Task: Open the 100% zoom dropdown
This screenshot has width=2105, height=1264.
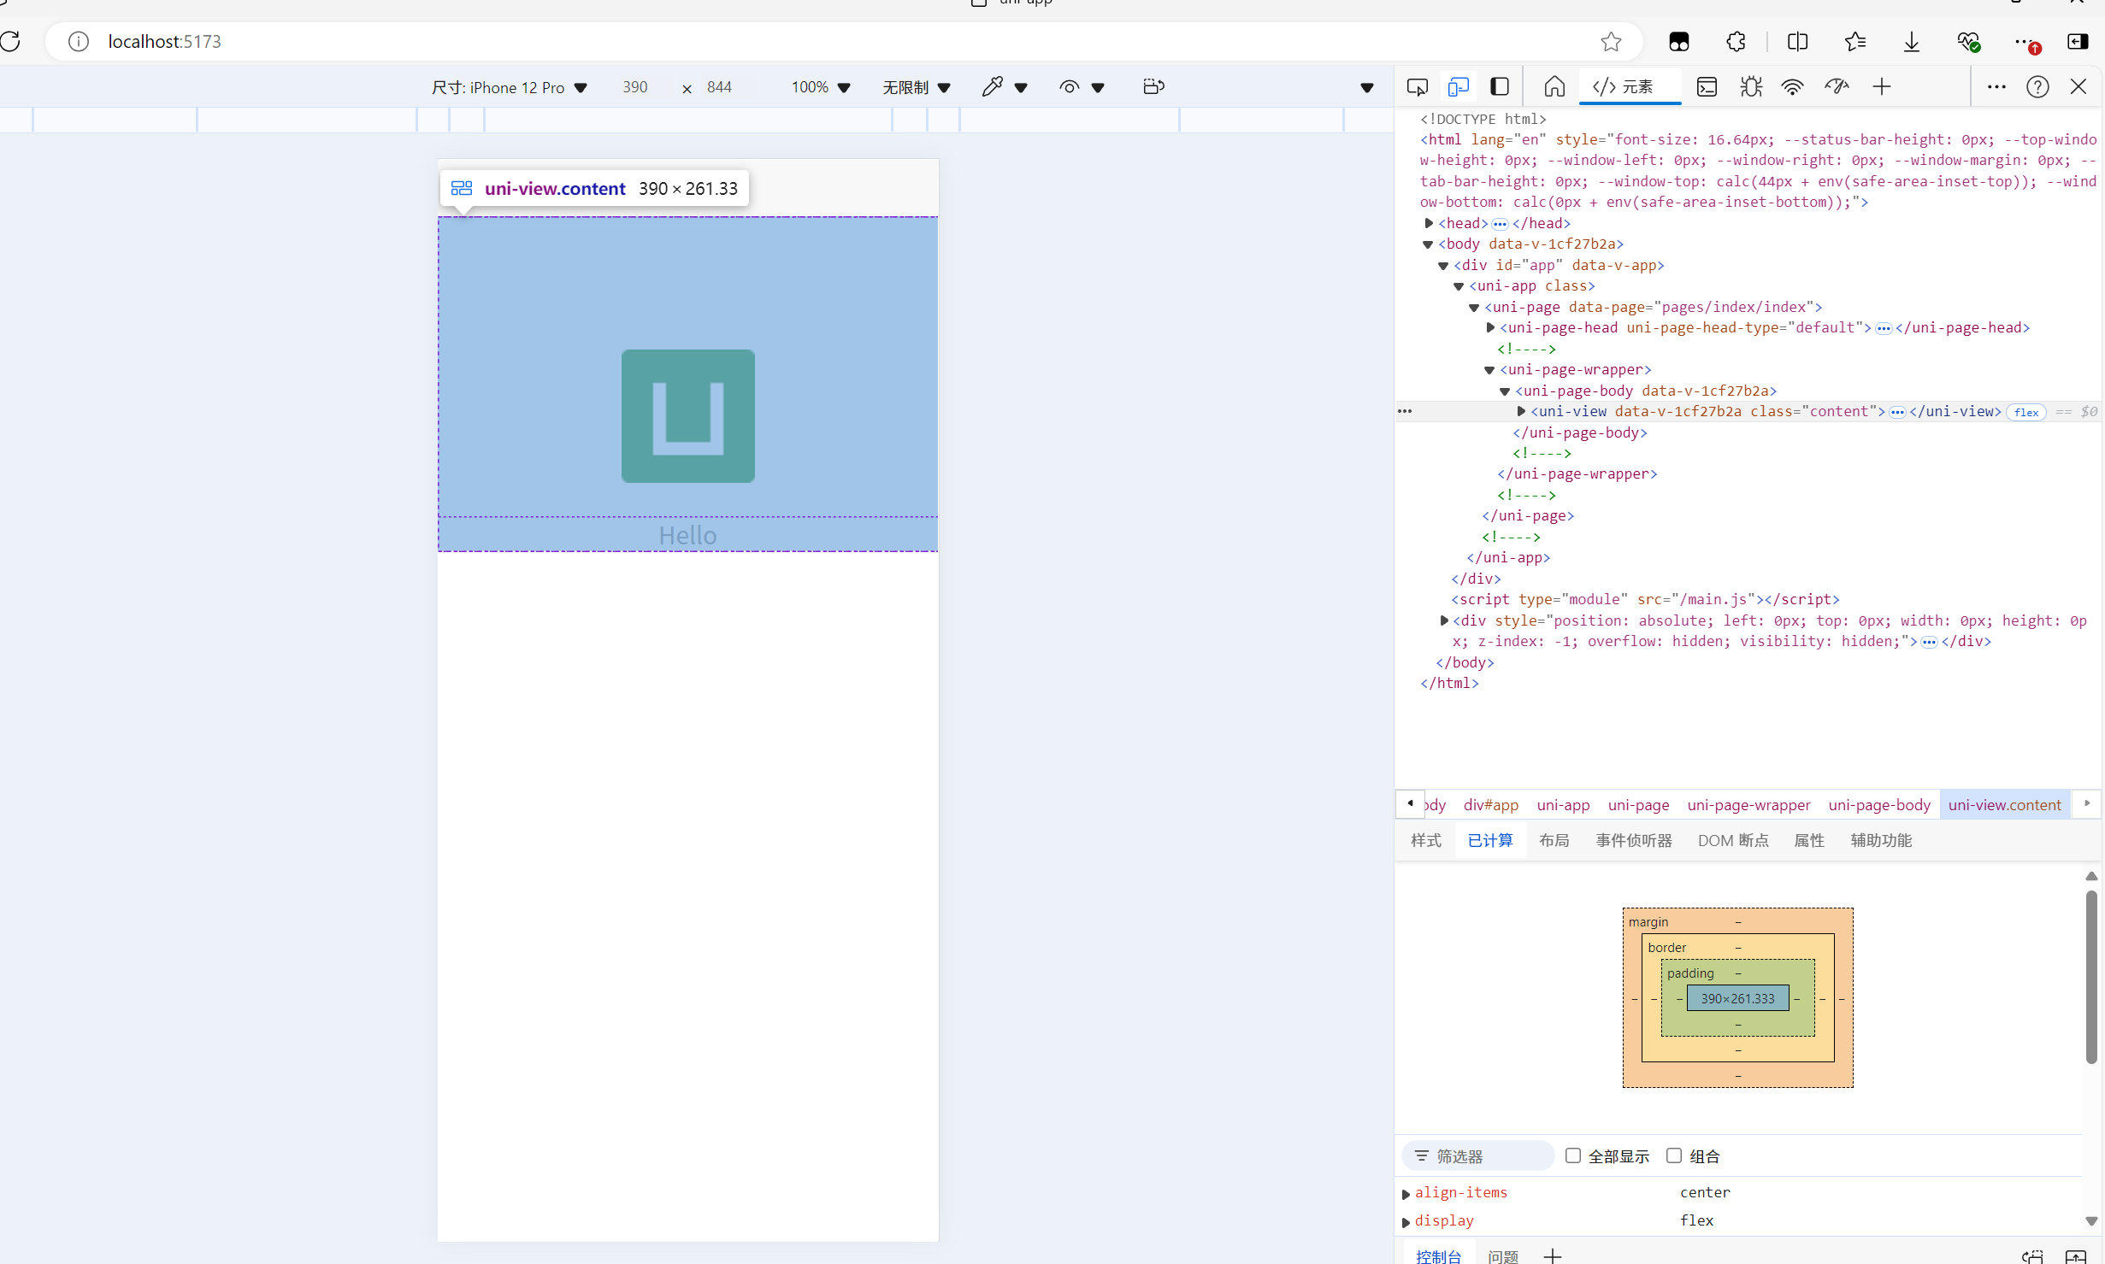Action: tap(821, 87)
